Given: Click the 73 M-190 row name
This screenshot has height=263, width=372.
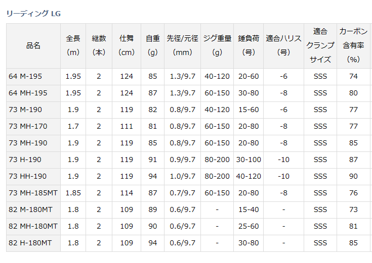Looking at the screenshot, I should [33, 110].
